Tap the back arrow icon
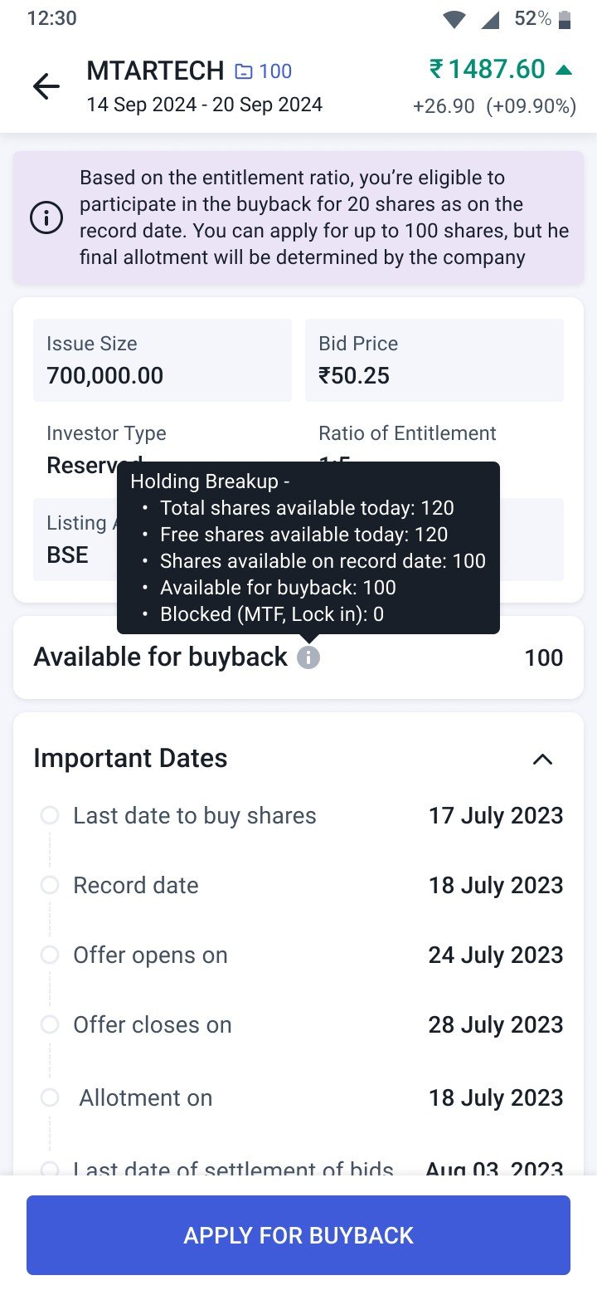Image resolution: width=597 pixels, height=1295 pixels. pos(46,86)
